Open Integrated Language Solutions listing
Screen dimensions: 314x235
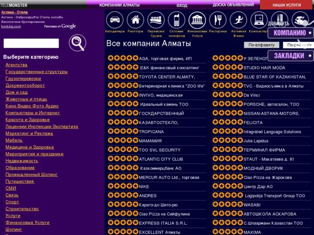pos(273,132)
